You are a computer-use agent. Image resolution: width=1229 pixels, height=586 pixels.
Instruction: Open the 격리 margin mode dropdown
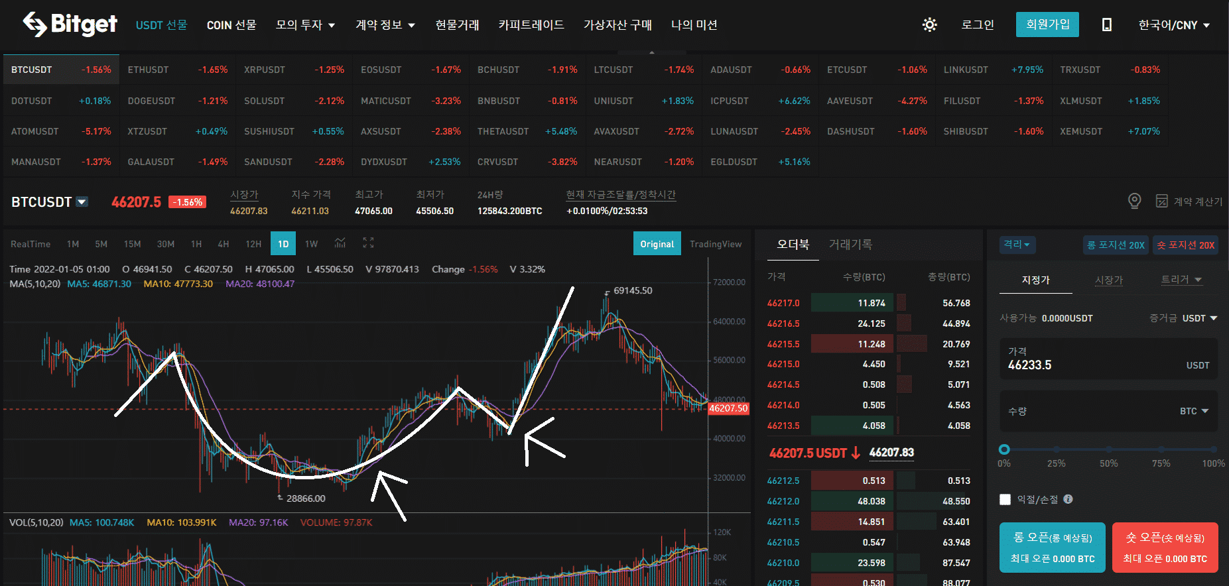click(1017, 245)
